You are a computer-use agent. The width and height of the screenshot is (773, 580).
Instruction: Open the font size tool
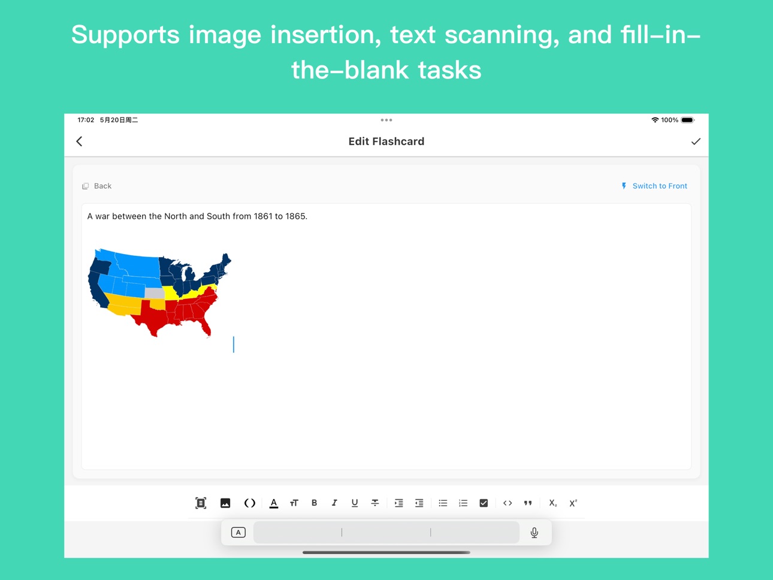(294, 503)
